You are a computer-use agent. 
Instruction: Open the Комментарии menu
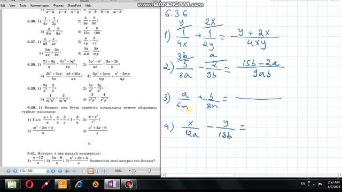tap(40, 5)
